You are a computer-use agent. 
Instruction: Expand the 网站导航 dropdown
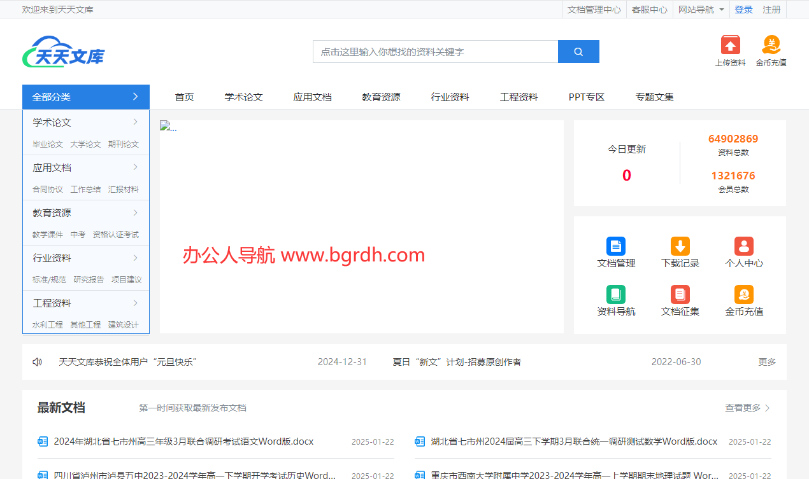[701, 10]
